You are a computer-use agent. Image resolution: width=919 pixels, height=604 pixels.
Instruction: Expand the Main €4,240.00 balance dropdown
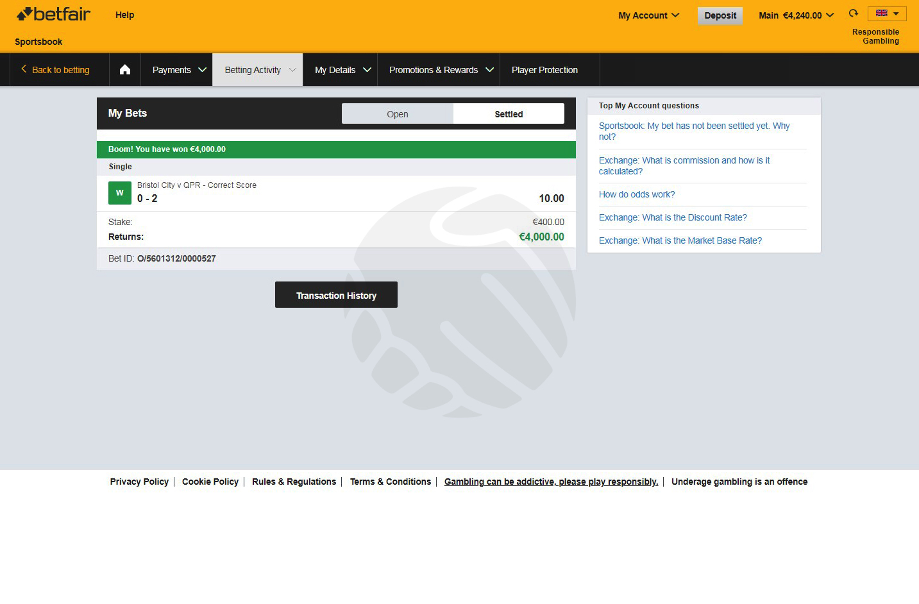tap(796, 15)
